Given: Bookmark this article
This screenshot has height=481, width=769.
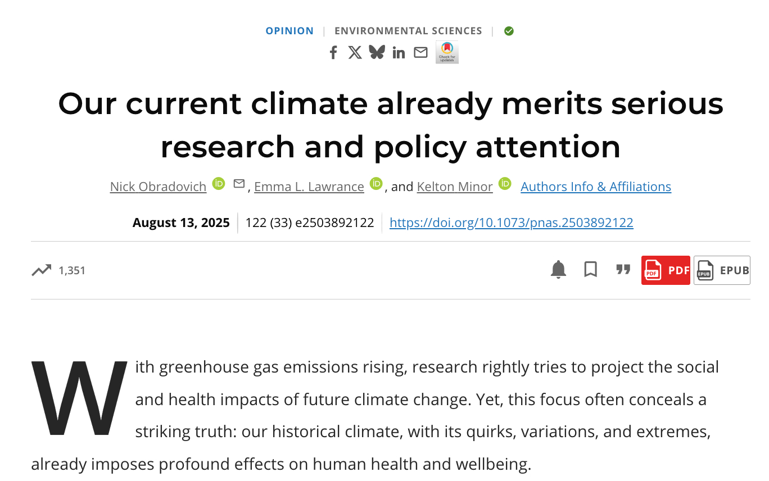Looking at the screenshot, I should 590,270.
